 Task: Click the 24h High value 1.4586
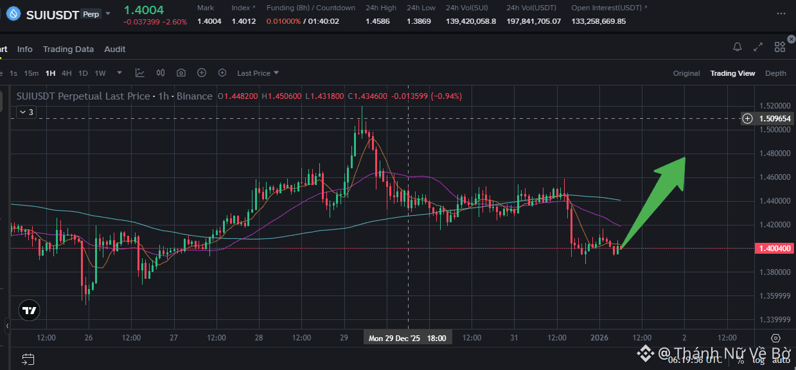pos(378,21)
